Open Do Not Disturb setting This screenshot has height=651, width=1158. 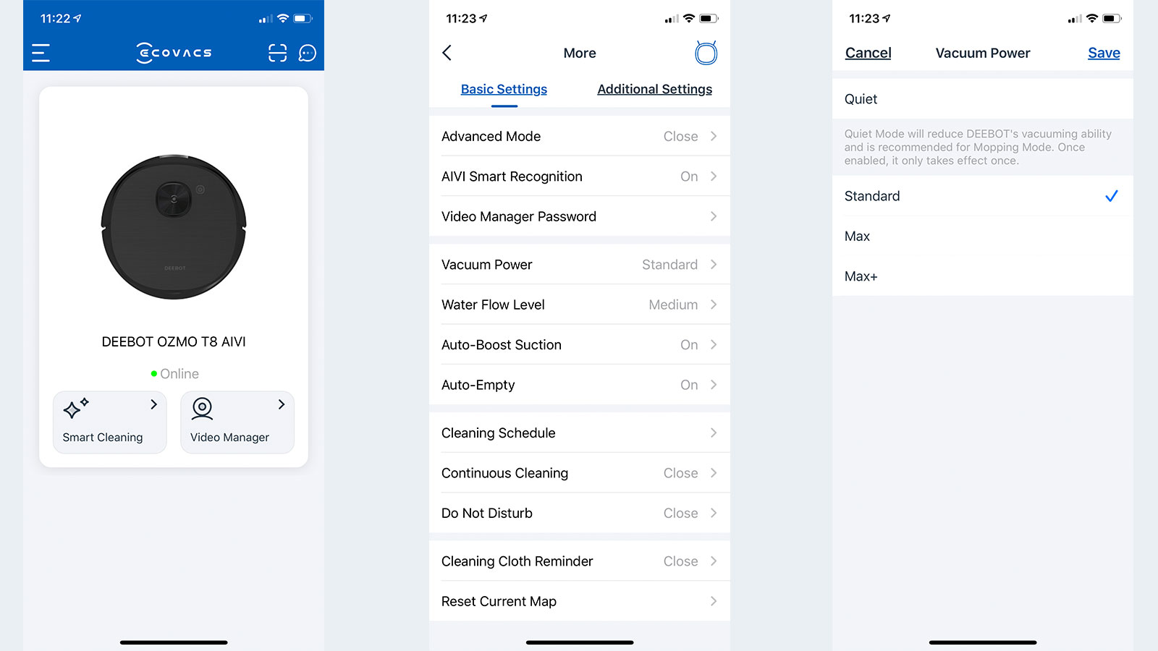pos(580,513)
